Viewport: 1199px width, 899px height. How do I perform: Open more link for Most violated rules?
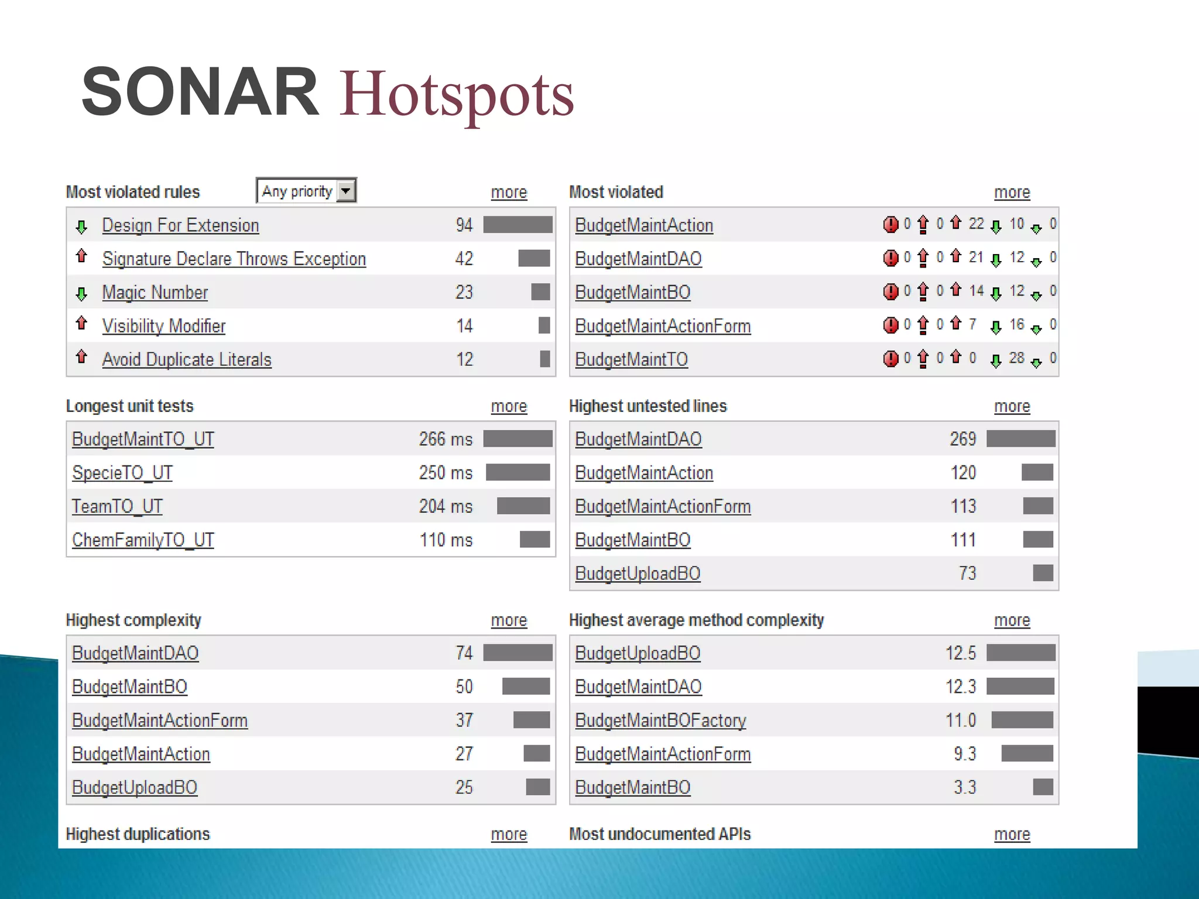click(509, 192)
